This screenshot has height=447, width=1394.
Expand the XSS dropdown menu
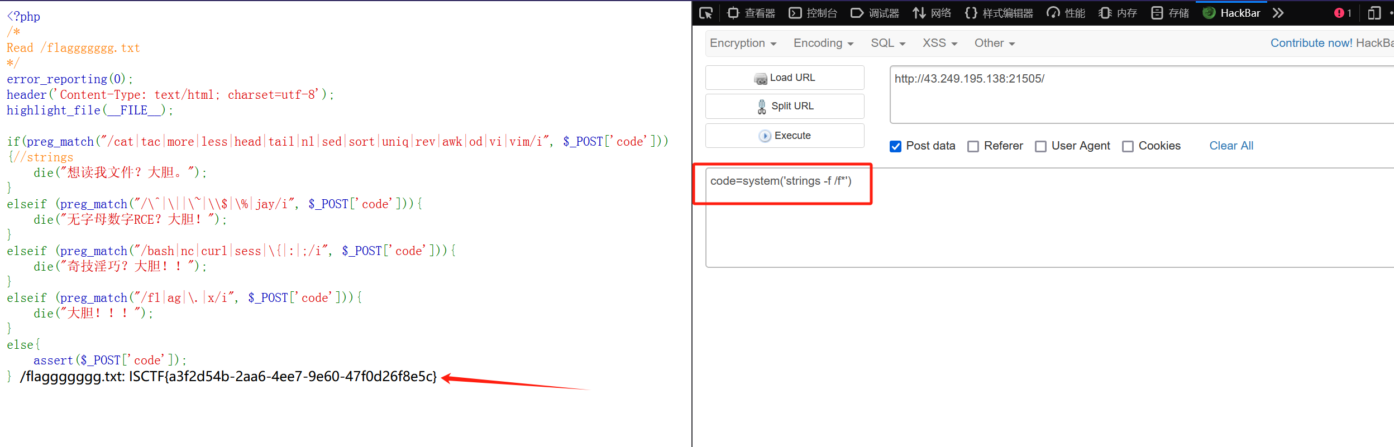[940, 43]
